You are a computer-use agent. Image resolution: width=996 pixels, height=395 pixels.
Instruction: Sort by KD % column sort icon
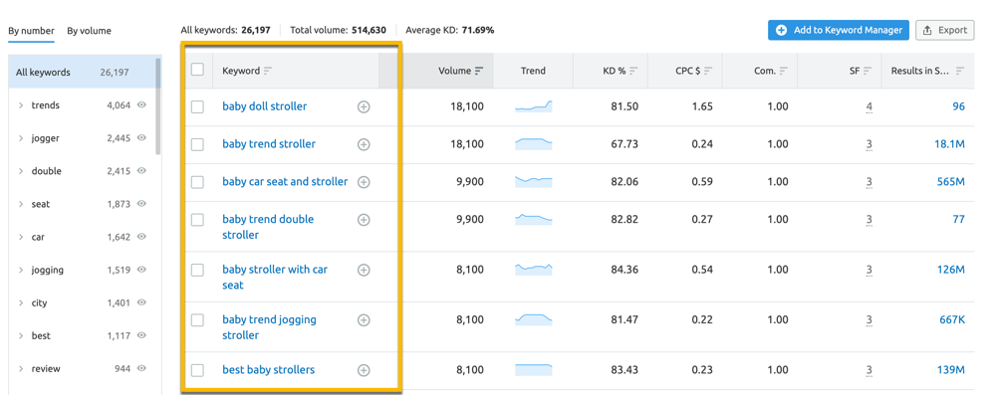point(633,71)
